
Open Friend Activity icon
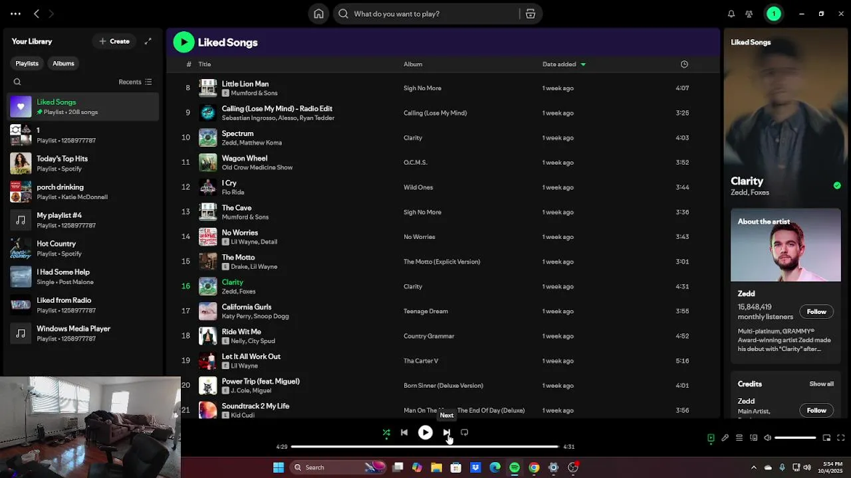pyautogui.click(x=749, y=14)
